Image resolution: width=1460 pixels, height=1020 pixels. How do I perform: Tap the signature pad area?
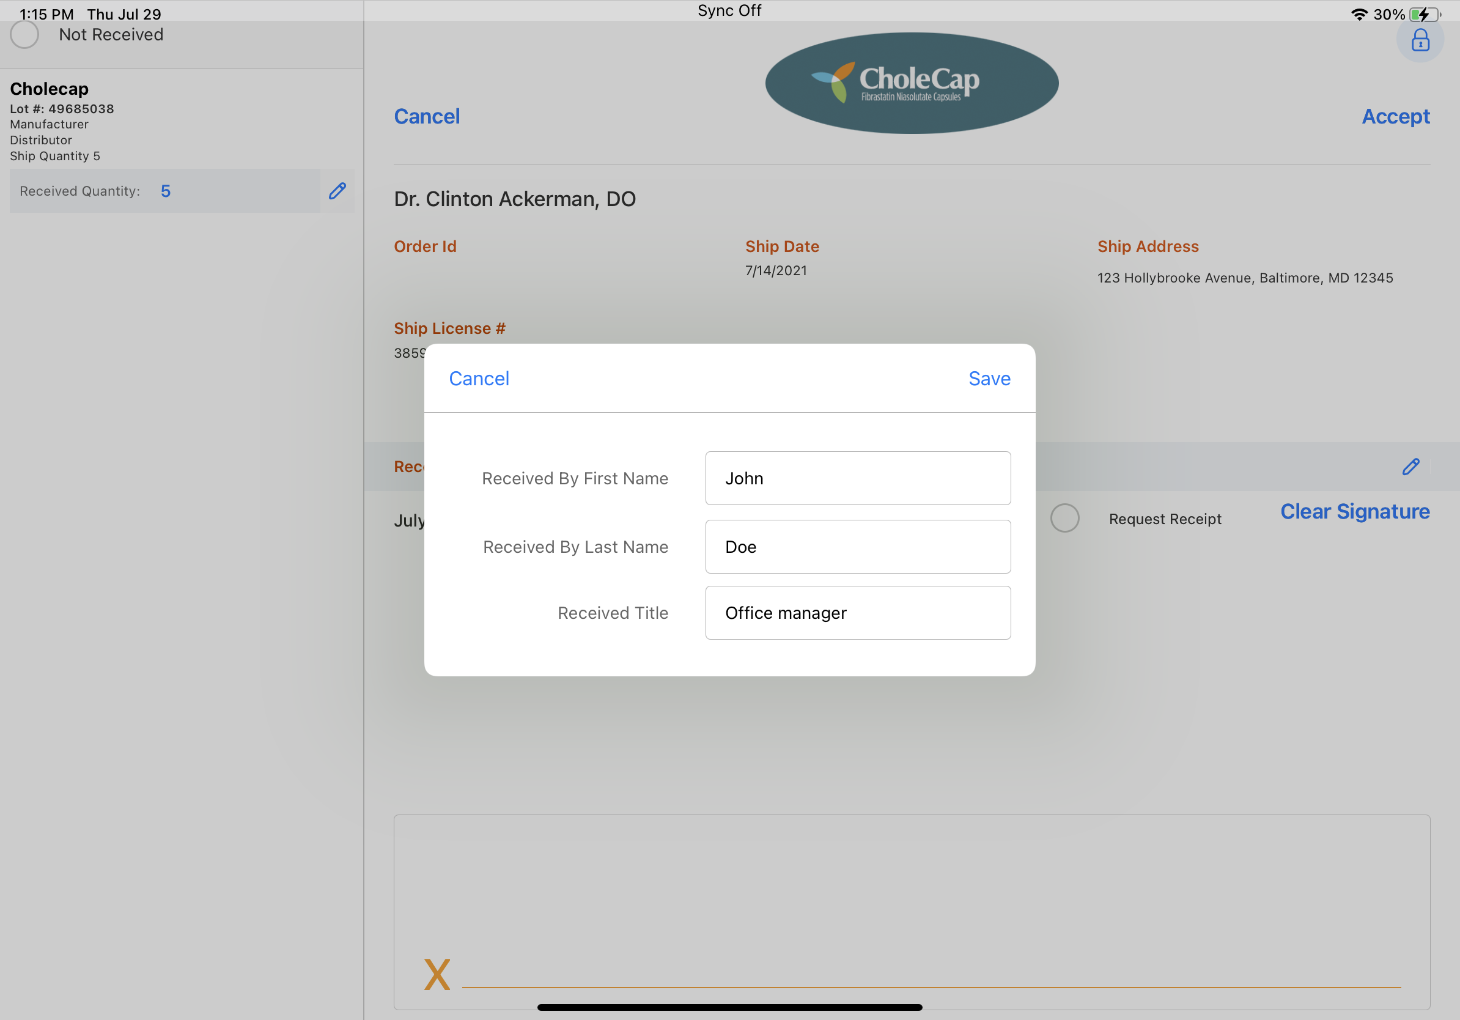[911, 890]
